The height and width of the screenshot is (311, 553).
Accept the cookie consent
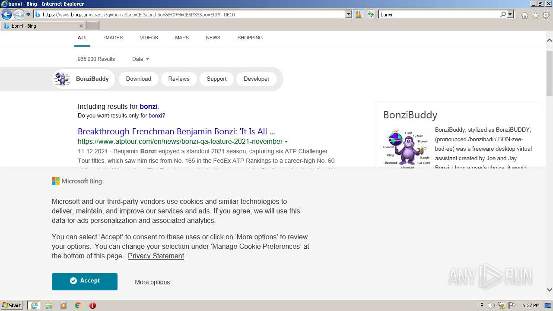85,281
